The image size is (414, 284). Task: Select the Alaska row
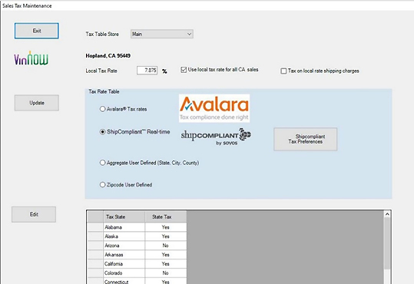pos(137,236)
